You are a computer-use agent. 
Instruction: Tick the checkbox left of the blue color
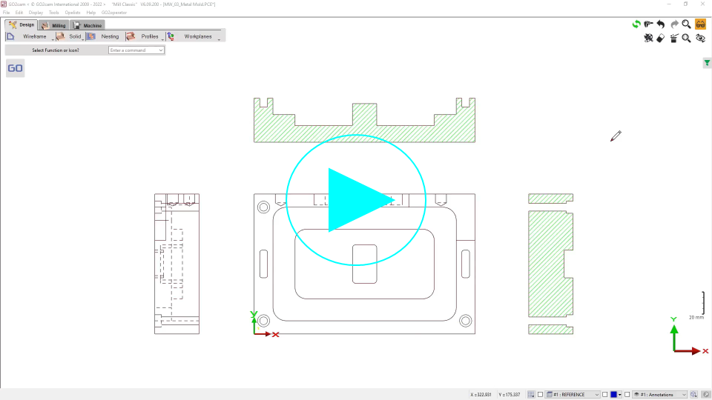point(605,395)
